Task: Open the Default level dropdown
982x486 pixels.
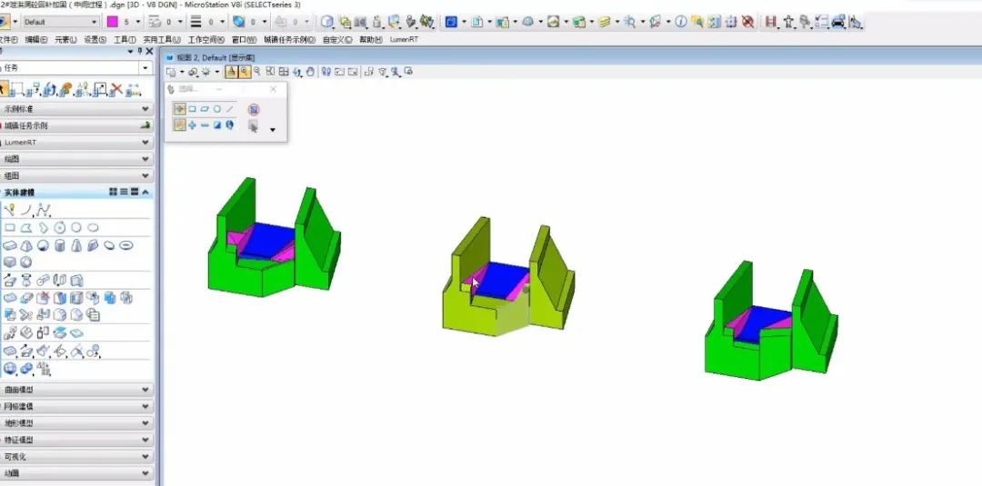Action: [x=60, y=21]
